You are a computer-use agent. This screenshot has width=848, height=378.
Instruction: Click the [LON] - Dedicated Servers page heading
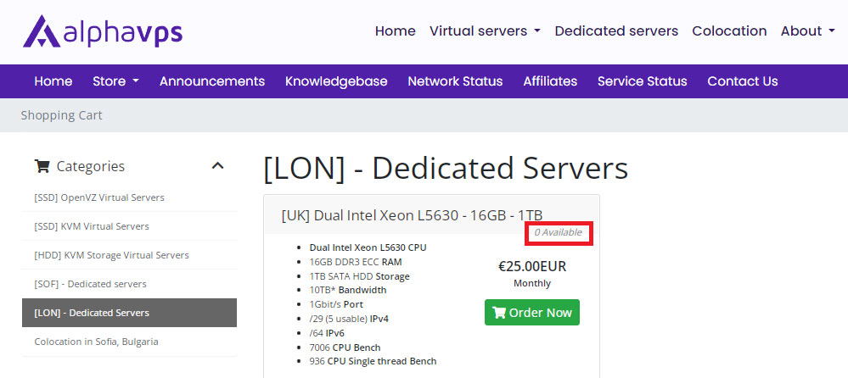[x=446, y=169]
